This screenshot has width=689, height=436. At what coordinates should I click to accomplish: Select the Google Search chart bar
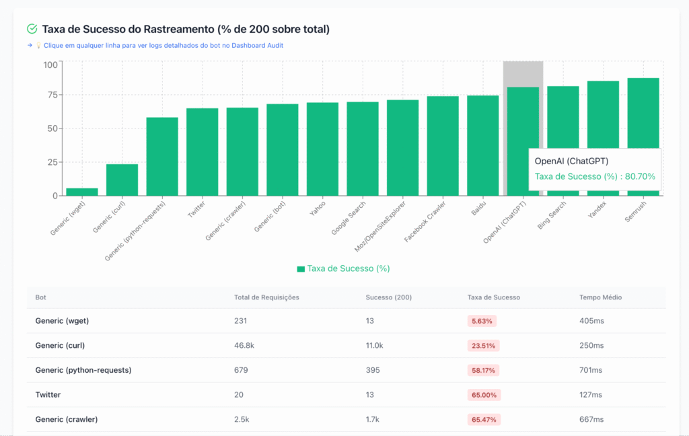[363, 149]
